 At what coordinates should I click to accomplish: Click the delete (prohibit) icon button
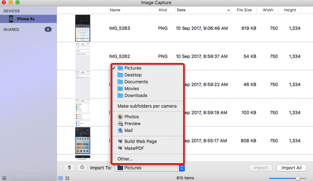point(82,168)
